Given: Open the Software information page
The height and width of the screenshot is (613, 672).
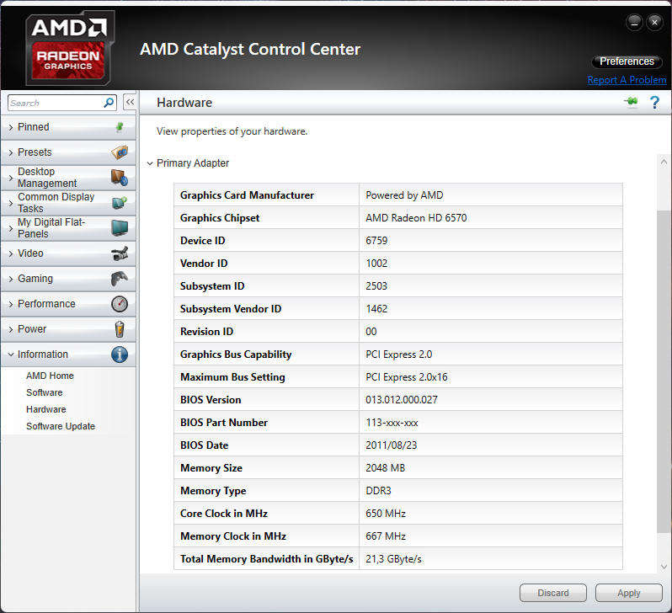Looking at the screenshot, I should pyautogui.click(x=44, y=392).
